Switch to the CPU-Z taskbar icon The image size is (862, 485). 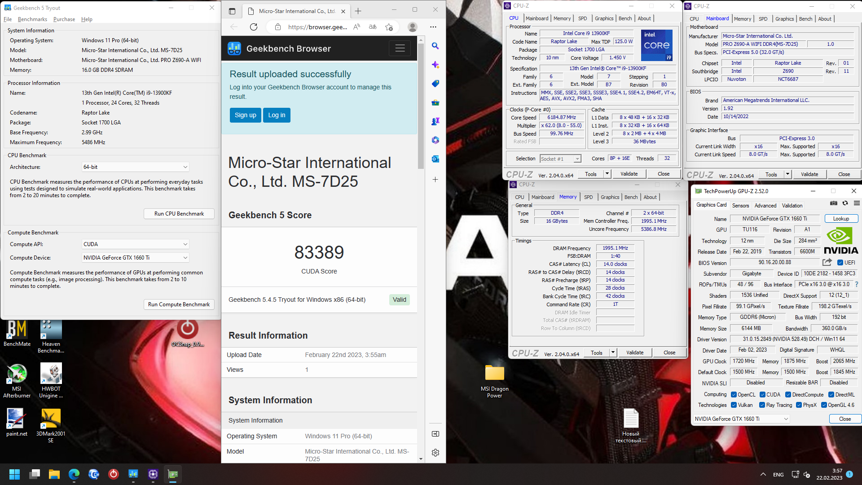tap(153, 474)
